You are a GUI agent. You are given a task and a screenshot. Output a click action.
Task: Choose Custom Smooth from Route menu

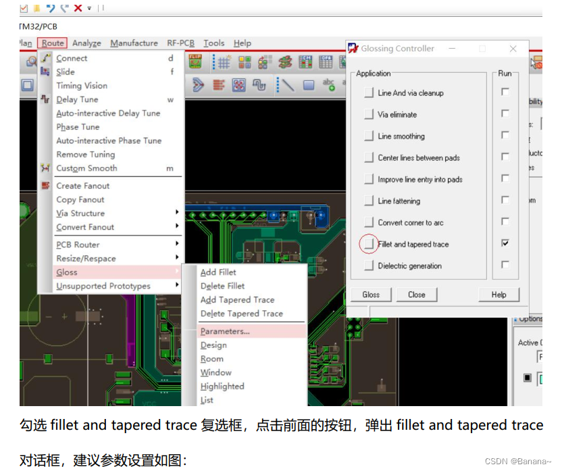(86, 168)
